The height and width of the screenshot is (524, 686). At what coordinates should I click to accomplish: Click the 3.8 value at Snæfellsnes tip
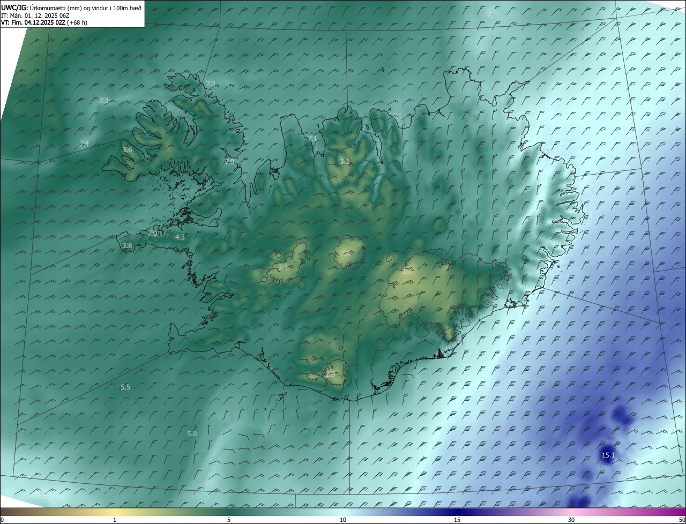pos(127,246)
